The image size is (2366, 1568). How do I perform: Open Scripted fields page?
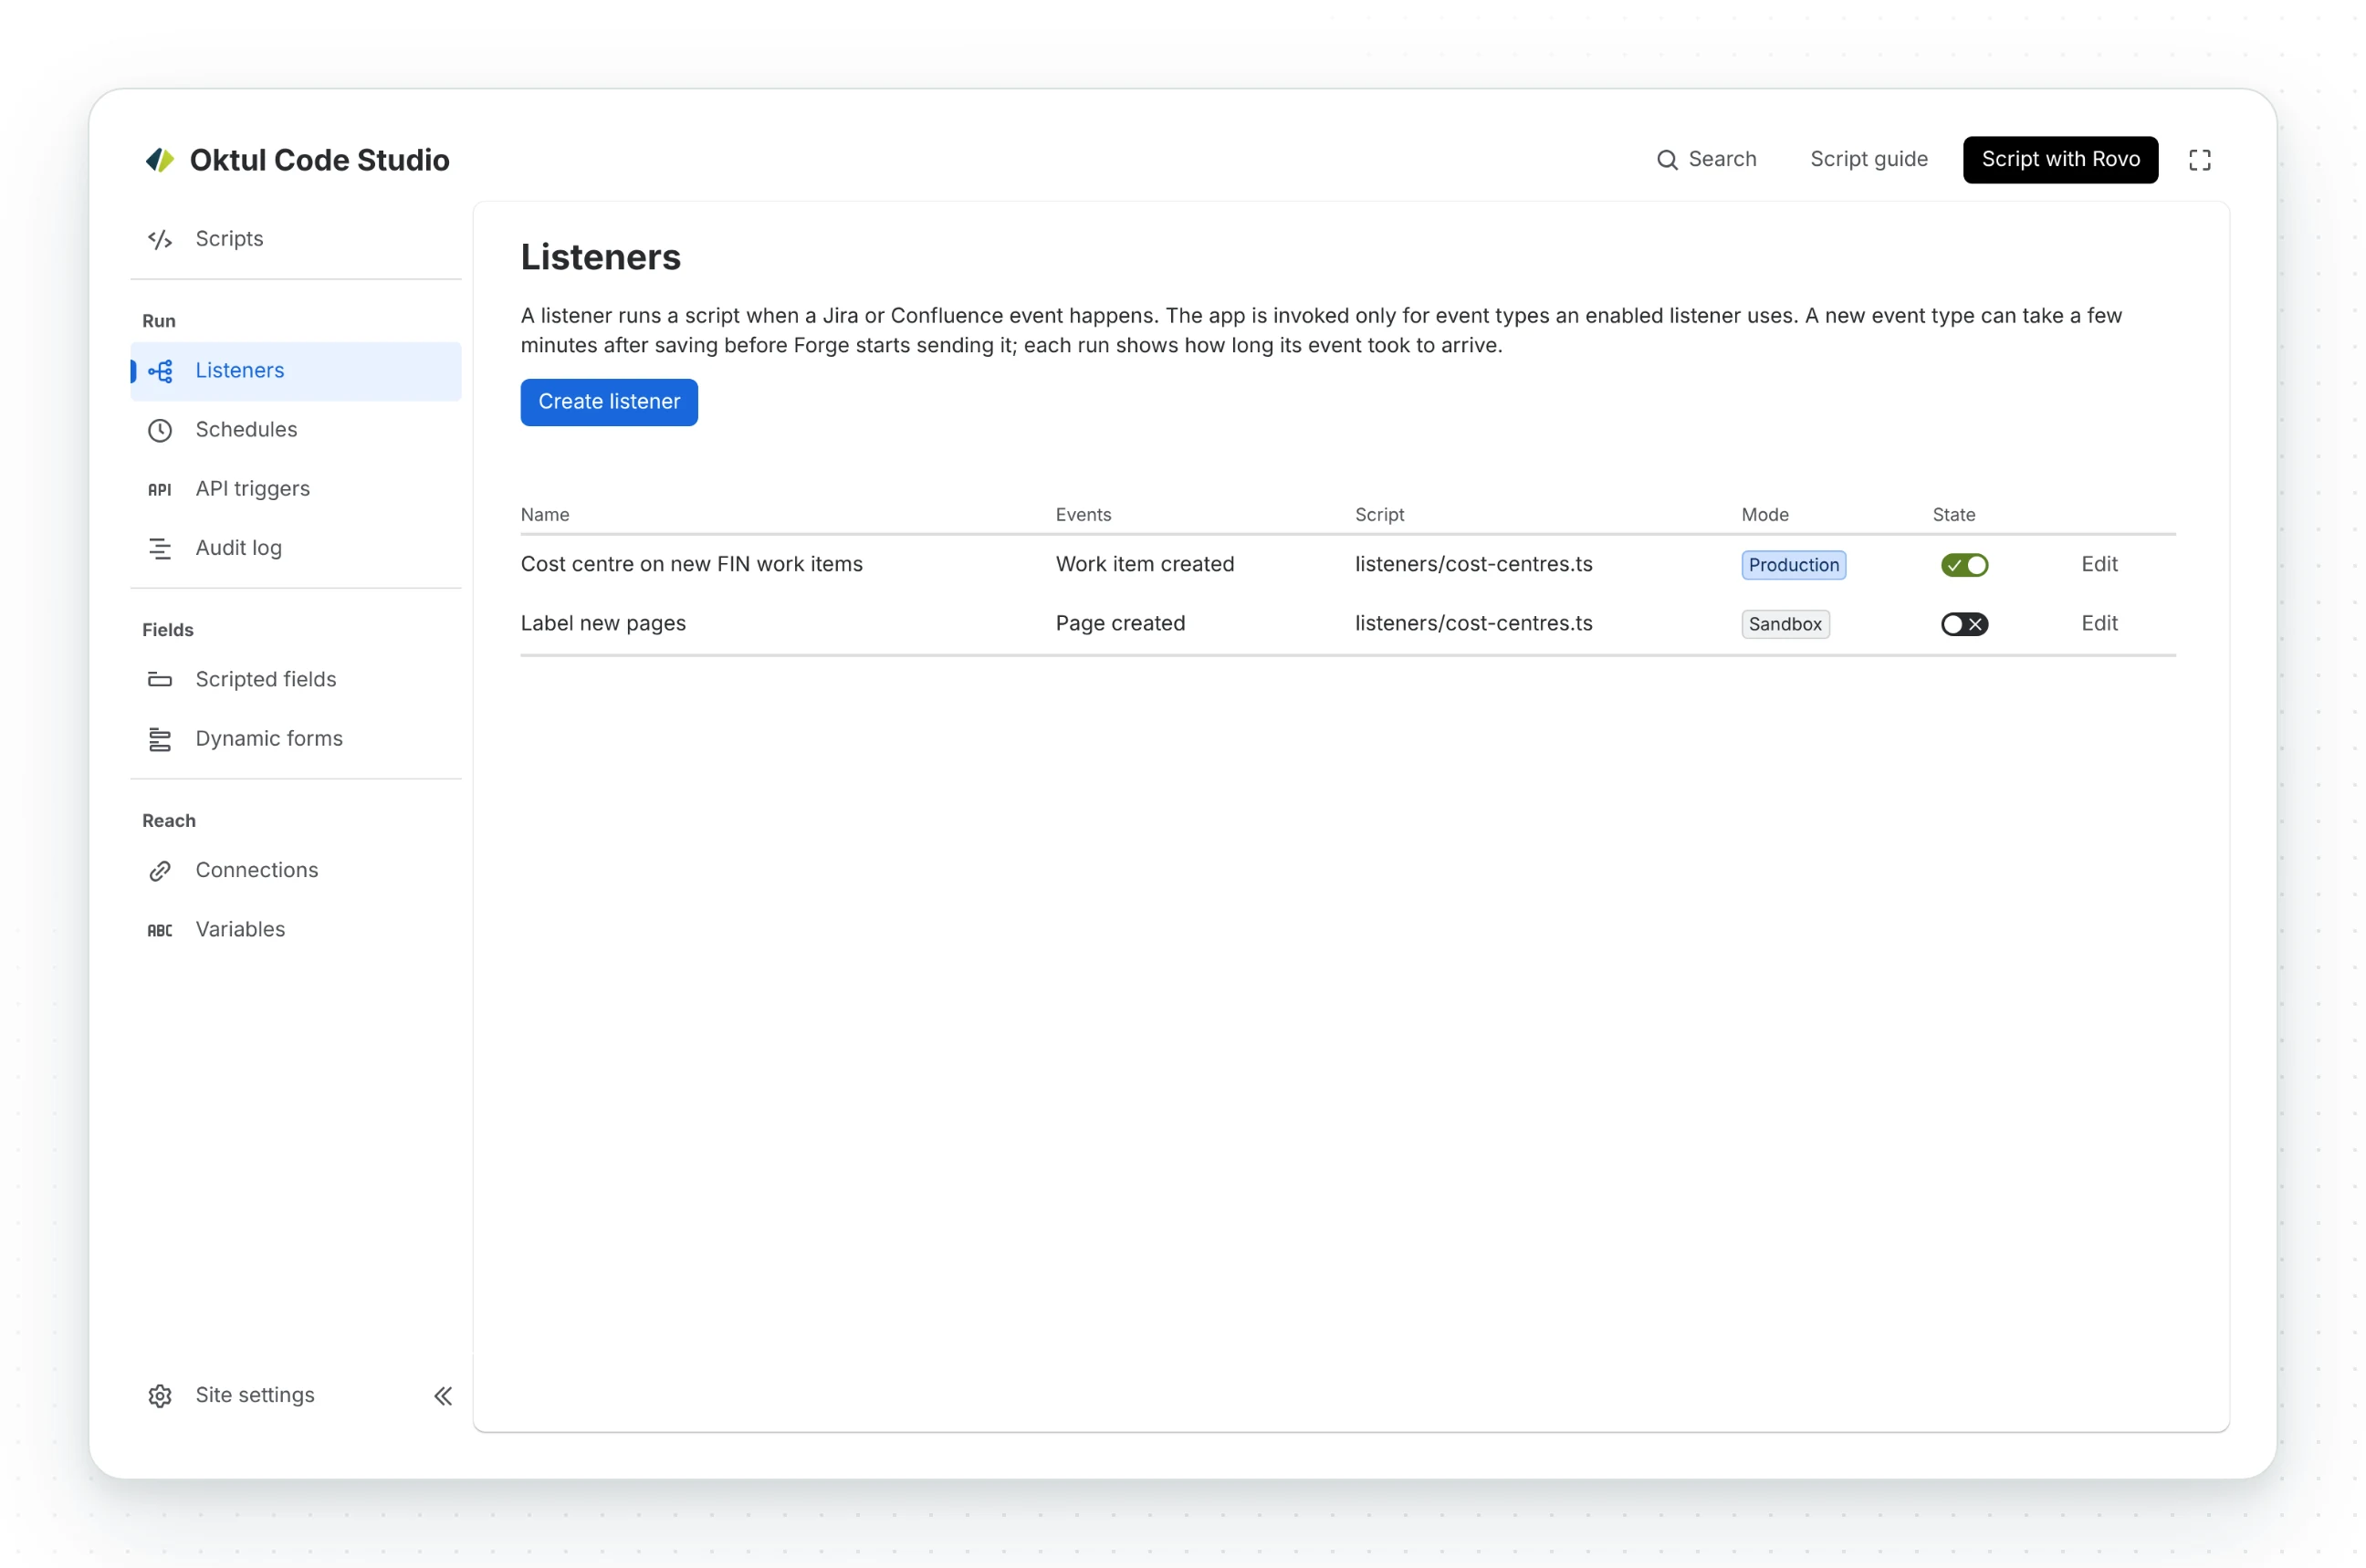296,680
